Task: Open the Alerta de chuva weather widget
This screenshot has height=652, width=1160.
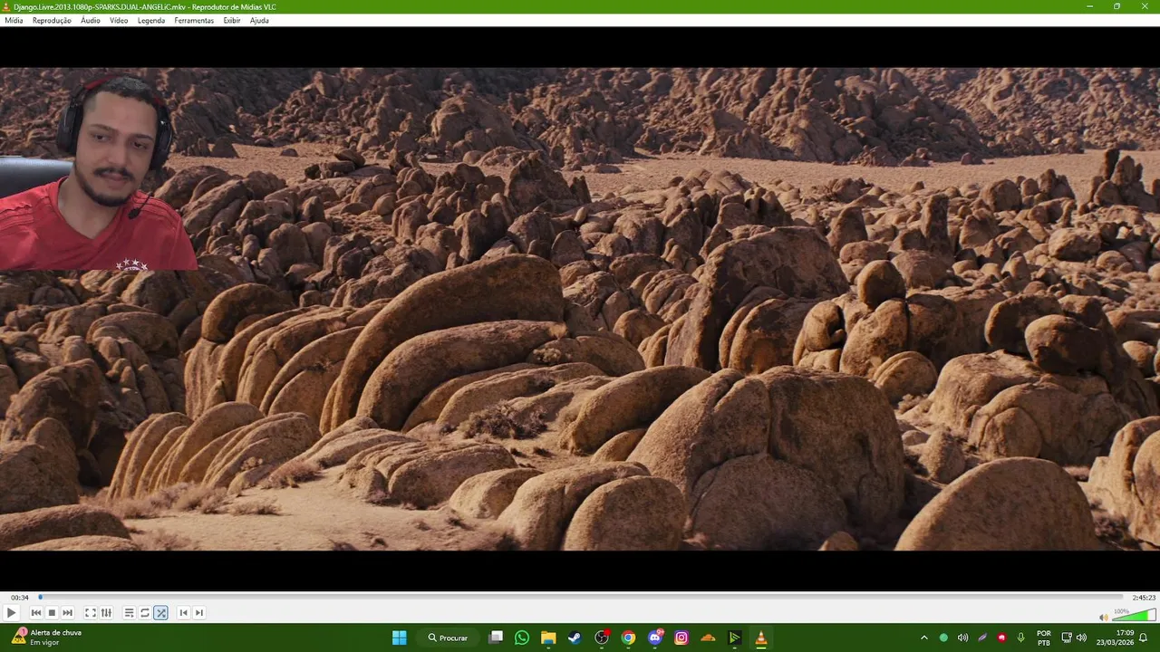Action: 47,638
